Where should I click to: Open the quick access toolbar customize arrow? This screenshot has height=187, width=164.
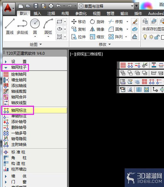136,6
